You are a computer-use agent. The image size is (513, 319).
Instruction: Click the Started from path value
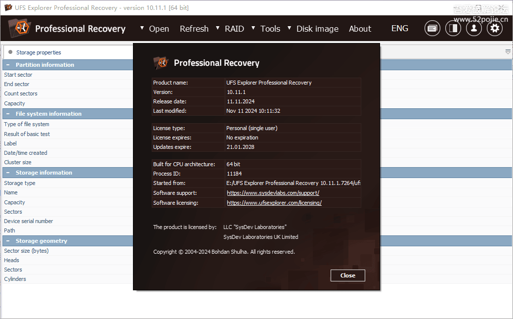tap(294, 183)
